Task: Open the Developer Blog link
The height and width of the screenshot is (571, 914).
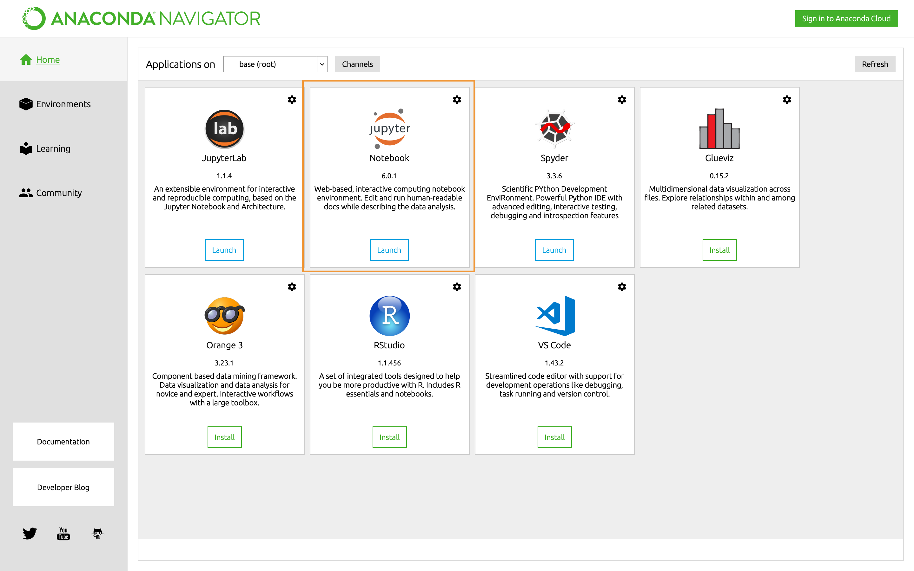Action: (63, 487)
